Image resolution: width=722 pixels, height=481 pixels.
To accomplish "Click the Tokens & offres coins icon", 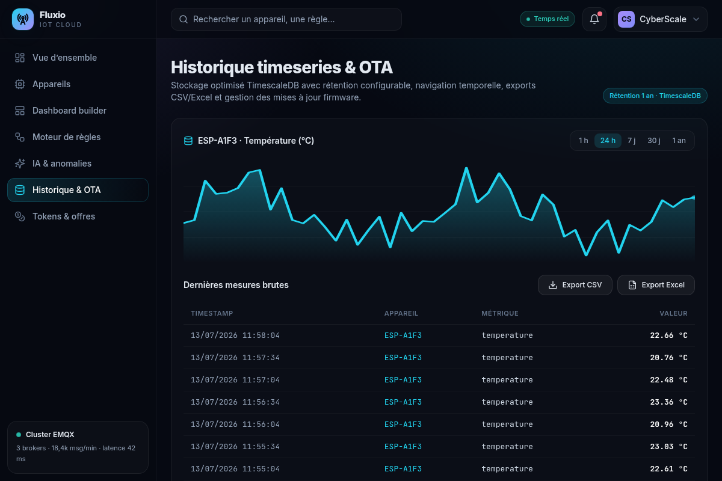I will point(20,216).
